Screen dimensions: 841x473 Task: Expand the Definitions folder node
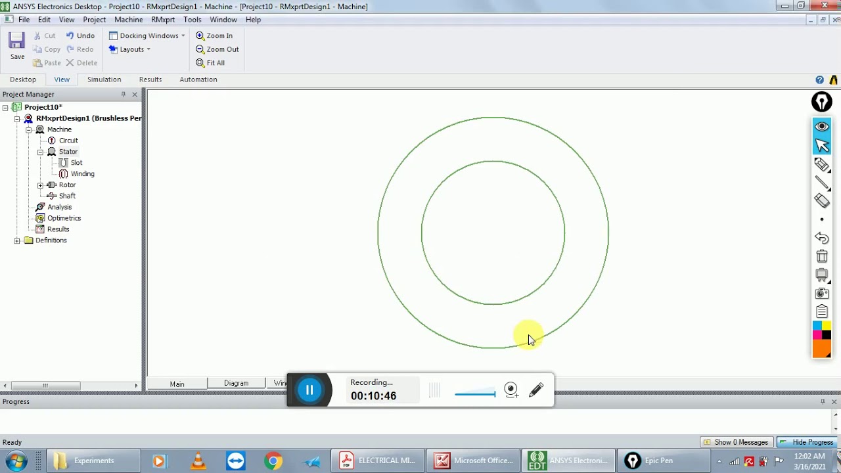[17, 240]
